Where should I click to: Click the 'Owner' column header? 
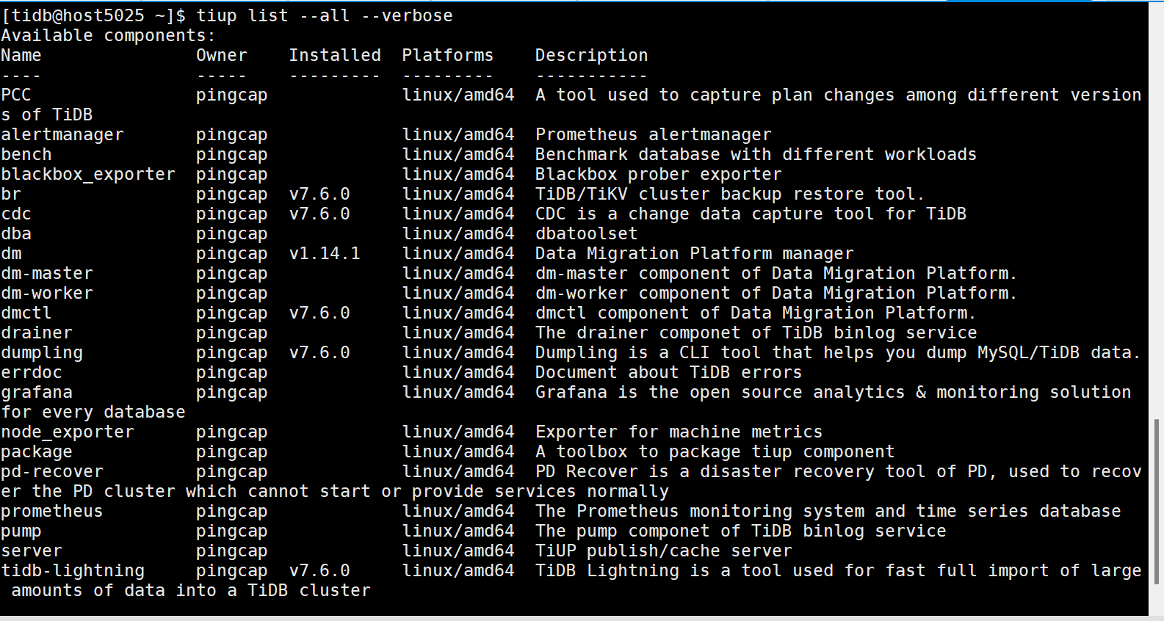pos(221,55)
